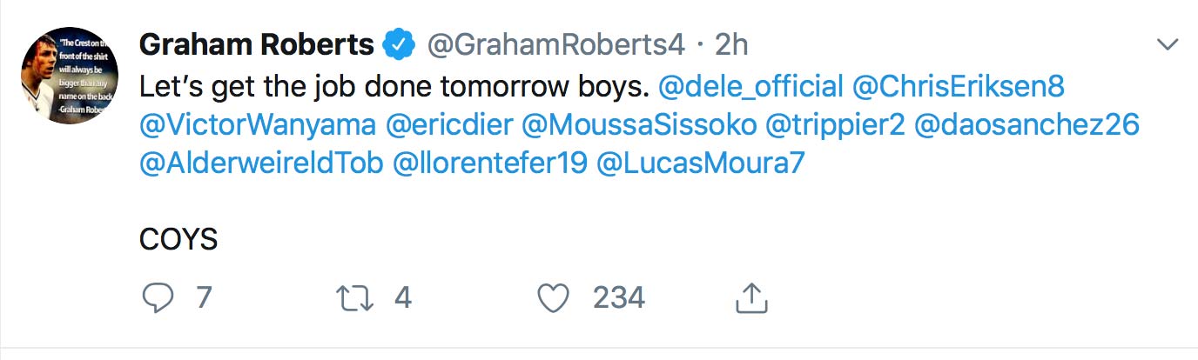1198x360 pixels.
Task: Click the reply speech bubble icon
Action: pos(158,299)
